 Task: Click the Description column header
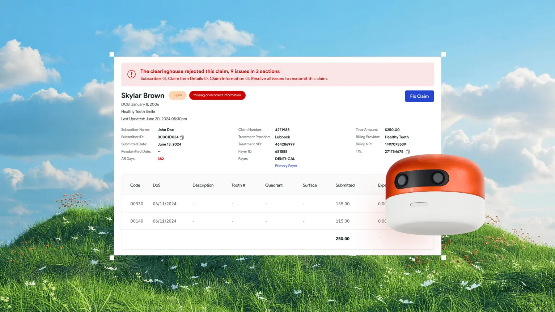click(203, 185)
